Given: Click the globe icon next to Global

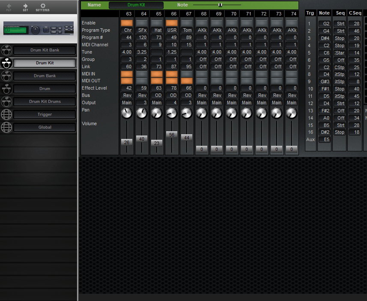Looking at the screenshot, I should tap(6, 127).
